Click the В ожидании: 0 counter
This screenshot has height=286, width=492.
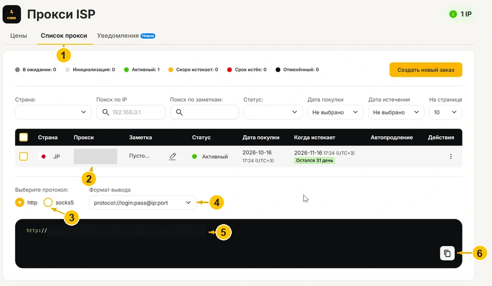tap(35, 70)
